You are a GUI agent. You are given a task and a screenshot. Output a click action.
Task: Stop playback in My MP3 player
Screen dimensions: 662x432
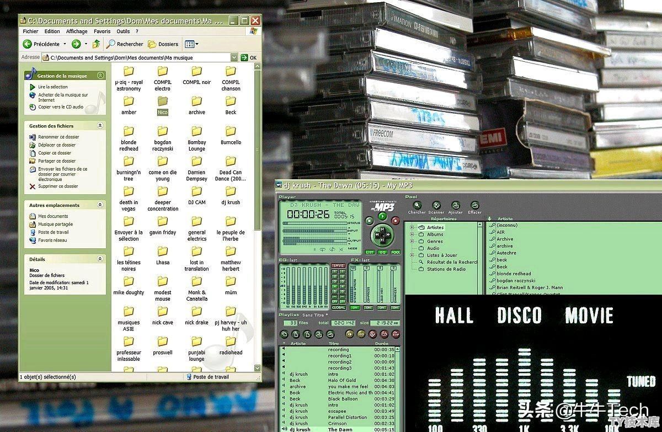369,221
